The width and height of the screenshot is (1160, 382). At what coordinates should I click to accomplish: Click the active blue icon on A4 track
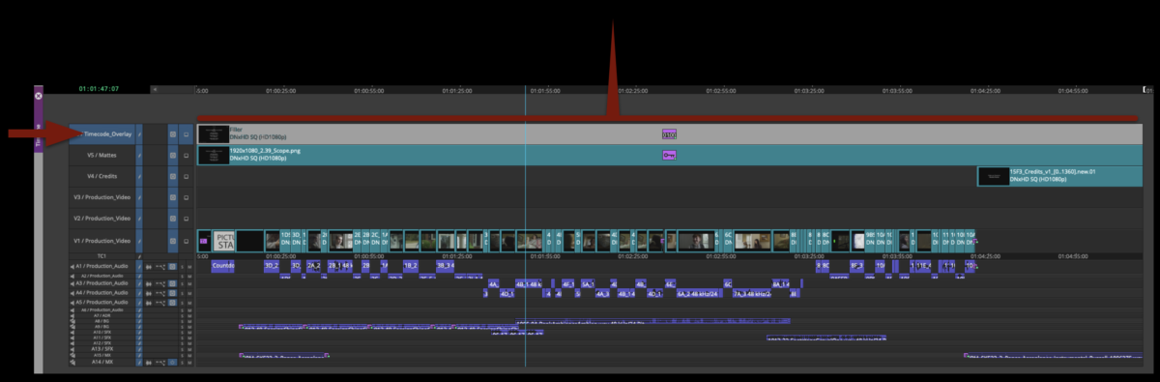(x=172, y=293)
